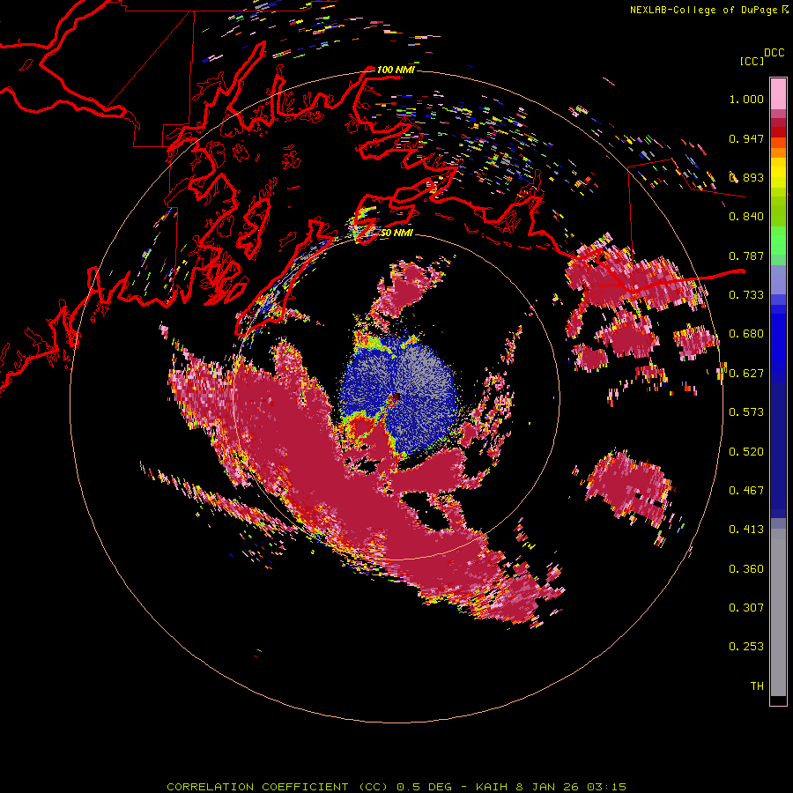Image resolution: width=793 pixels, height=793 pixels.
Task: Click the 50 NMI range ring label
Action: 396,233
